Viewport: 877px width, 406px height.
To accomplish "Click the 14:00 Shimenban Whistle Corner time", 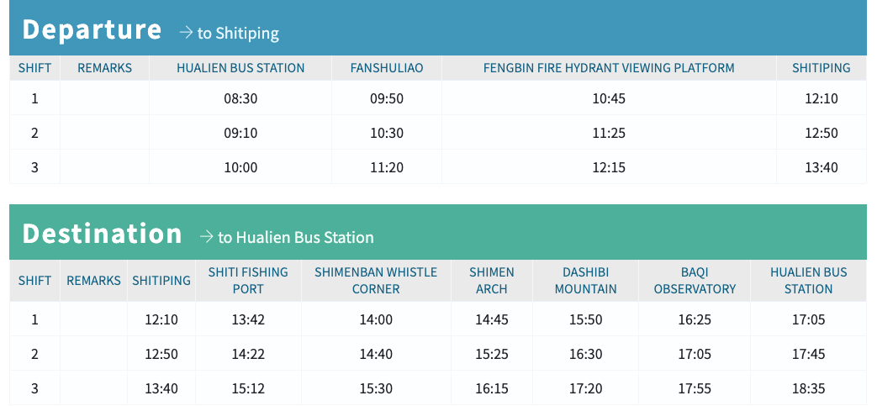I will 376,319.
